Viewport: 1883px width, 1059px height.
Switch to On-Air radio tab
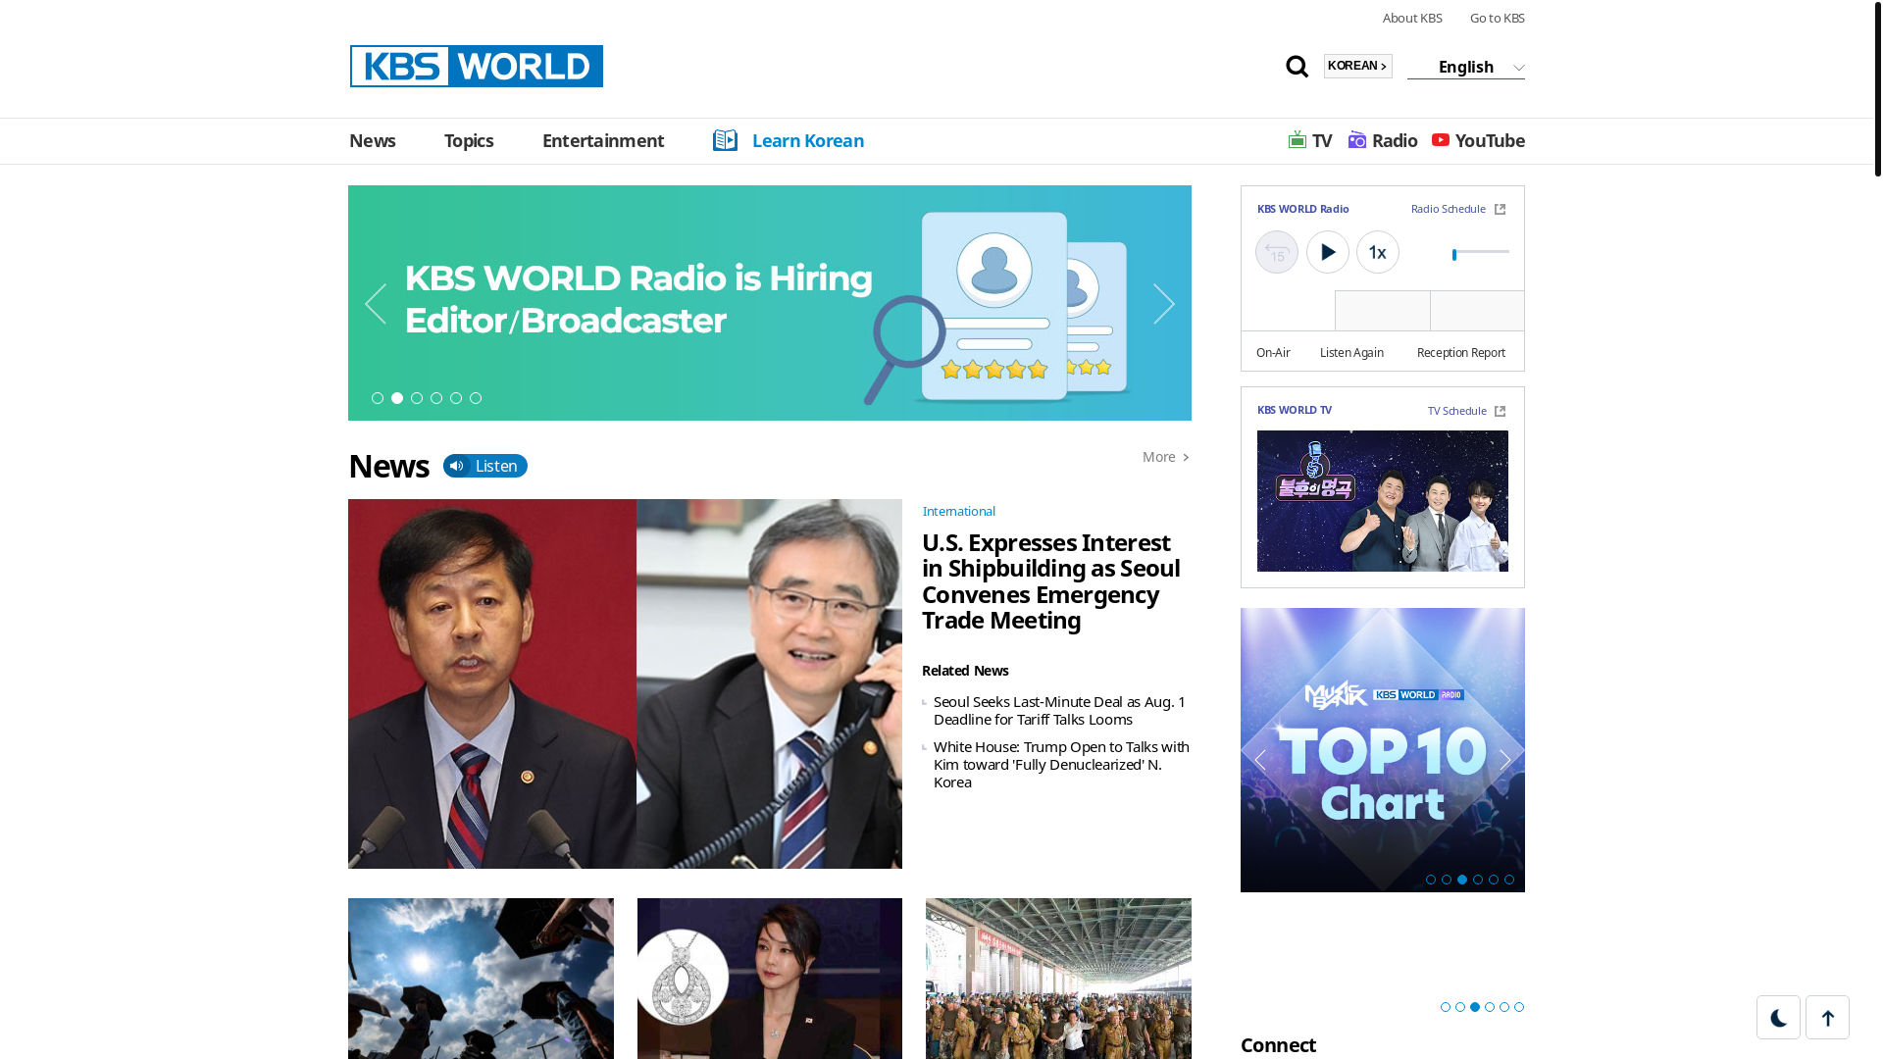pos(1273,352)
